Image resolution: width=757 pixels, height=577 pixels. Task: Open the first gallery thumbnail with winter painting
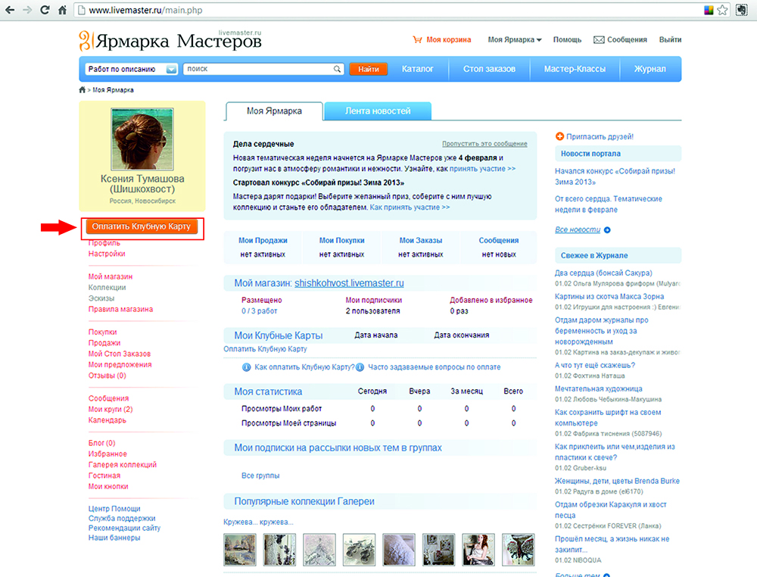[x=240, y=550]
